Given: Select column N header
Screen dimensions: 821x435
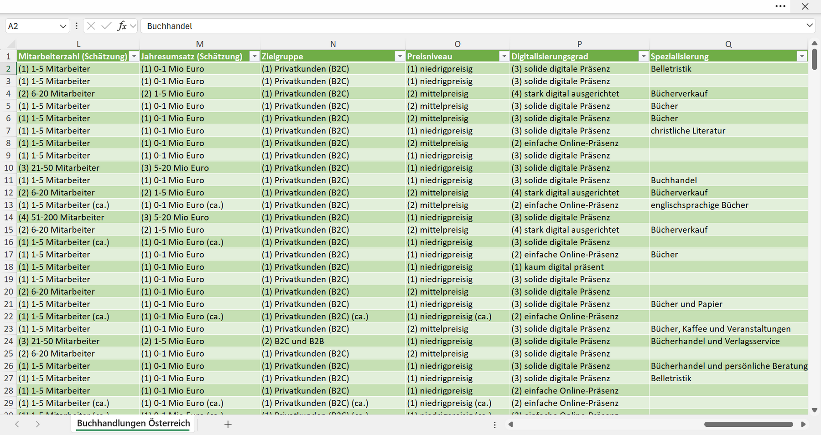Looking at the screenshot, I should pyautogui.click(x=333, y=44).
